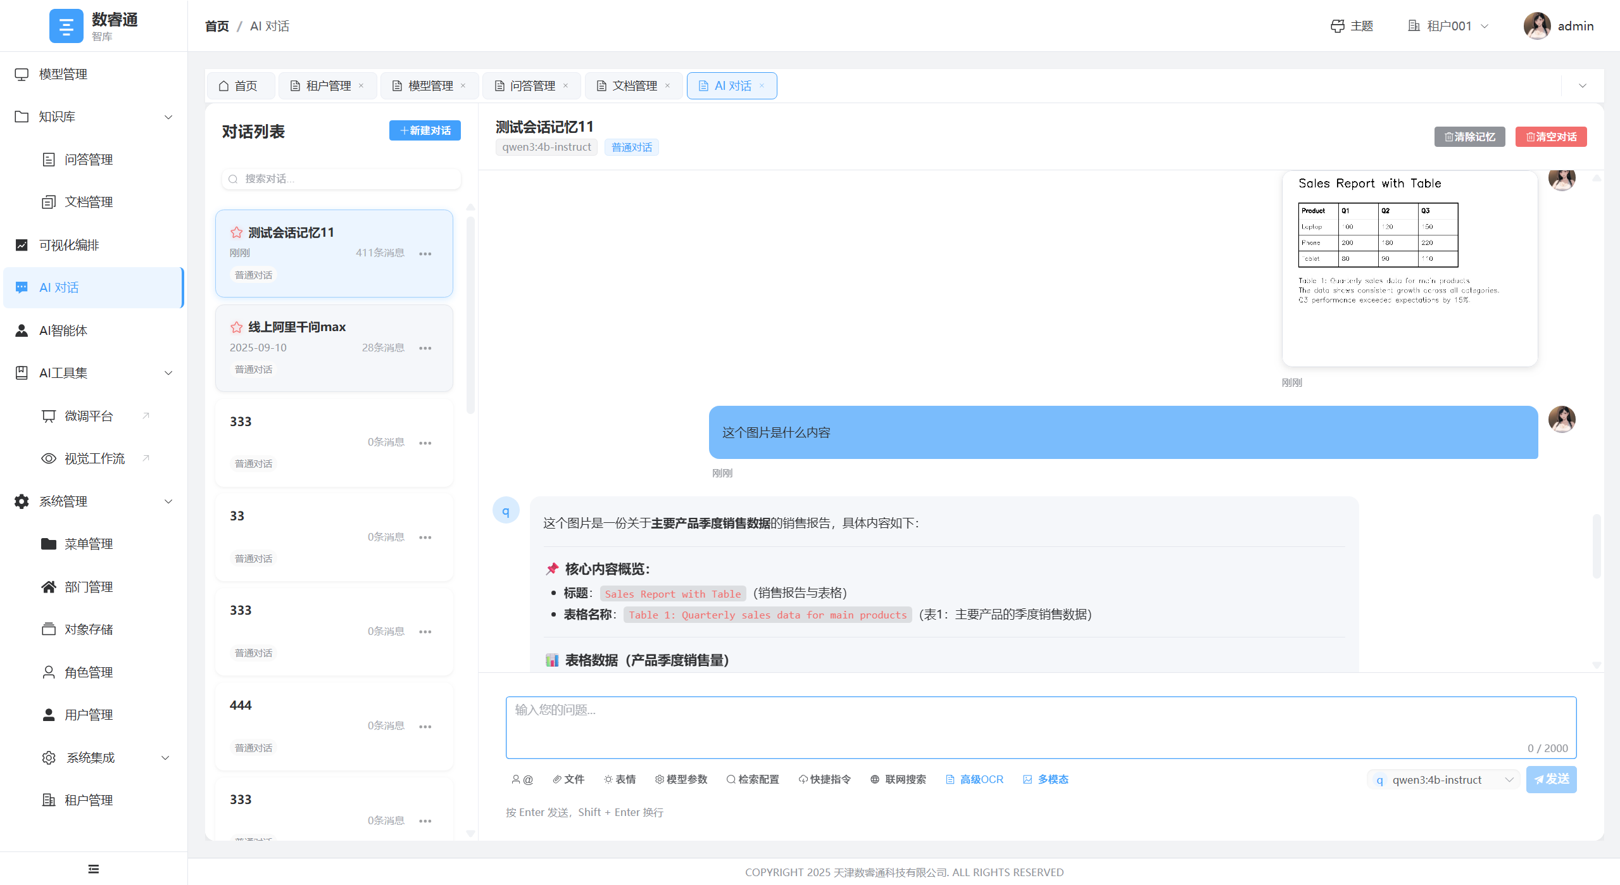Activate 高级OCR advanced OCR

[974, 779]
